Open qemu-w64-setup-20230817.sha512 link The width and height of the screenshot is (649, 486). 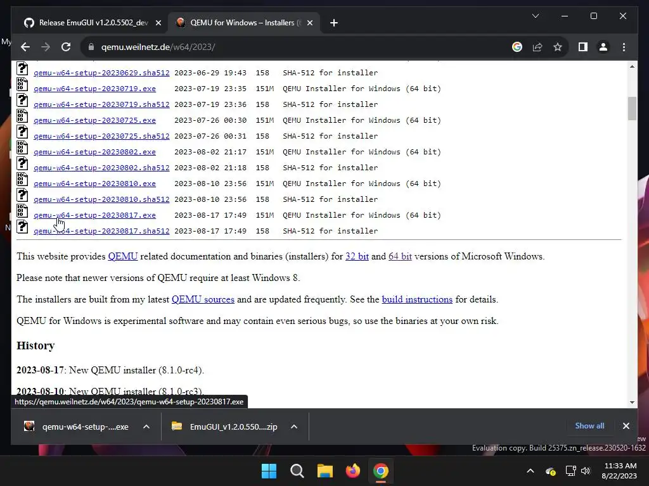pyautogui.click(x=101, y=231)
